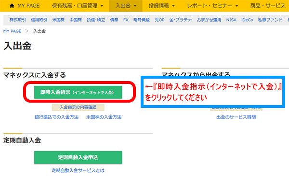This screenshot has height=176, width=289.
Task: Click the green 定期自動入金申込 button
Action: (78, 157)
